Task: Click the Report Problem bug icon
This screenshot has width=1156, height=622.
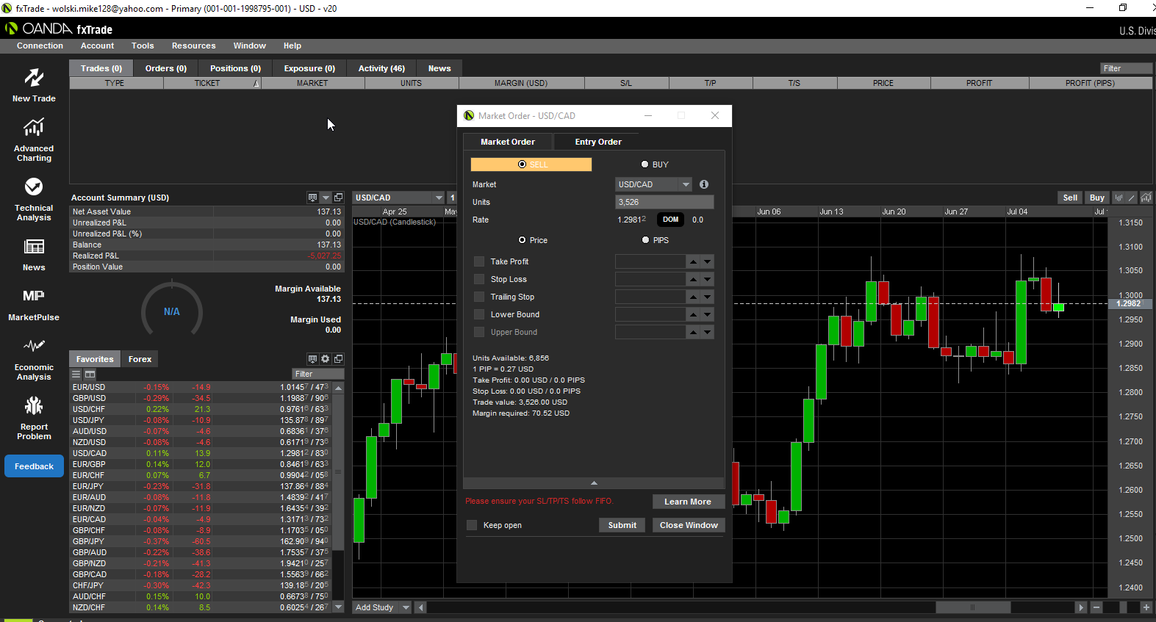Action: coord(34,406)
